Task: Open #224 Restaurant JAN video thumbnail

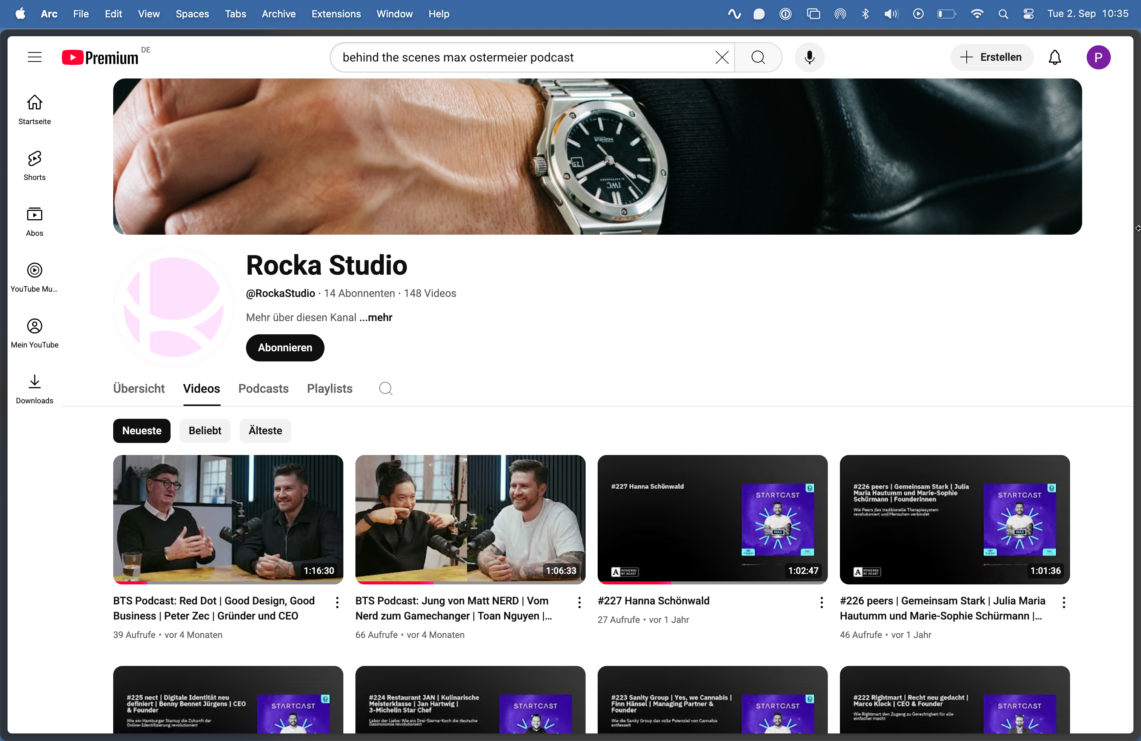Action: pos(470,700)
